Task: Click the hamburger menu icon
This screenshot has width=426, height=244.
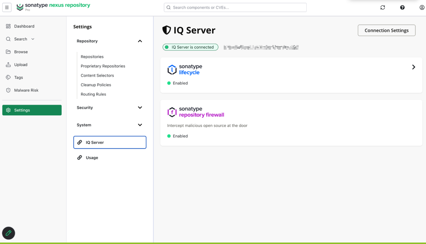Action: [x=7, y=7]
